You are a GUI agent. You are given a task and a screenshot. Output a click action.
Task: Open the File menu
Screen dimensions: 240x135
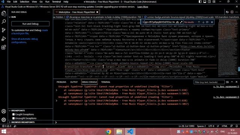9,1
